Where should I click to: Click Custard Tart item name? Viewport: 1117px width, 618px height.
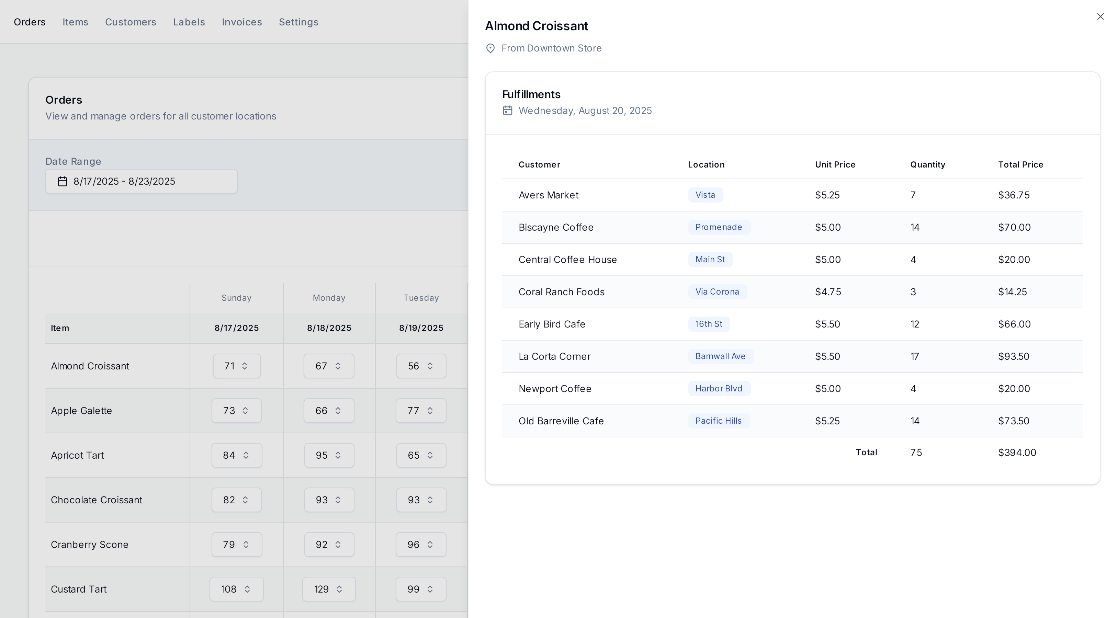click(78, 589)
